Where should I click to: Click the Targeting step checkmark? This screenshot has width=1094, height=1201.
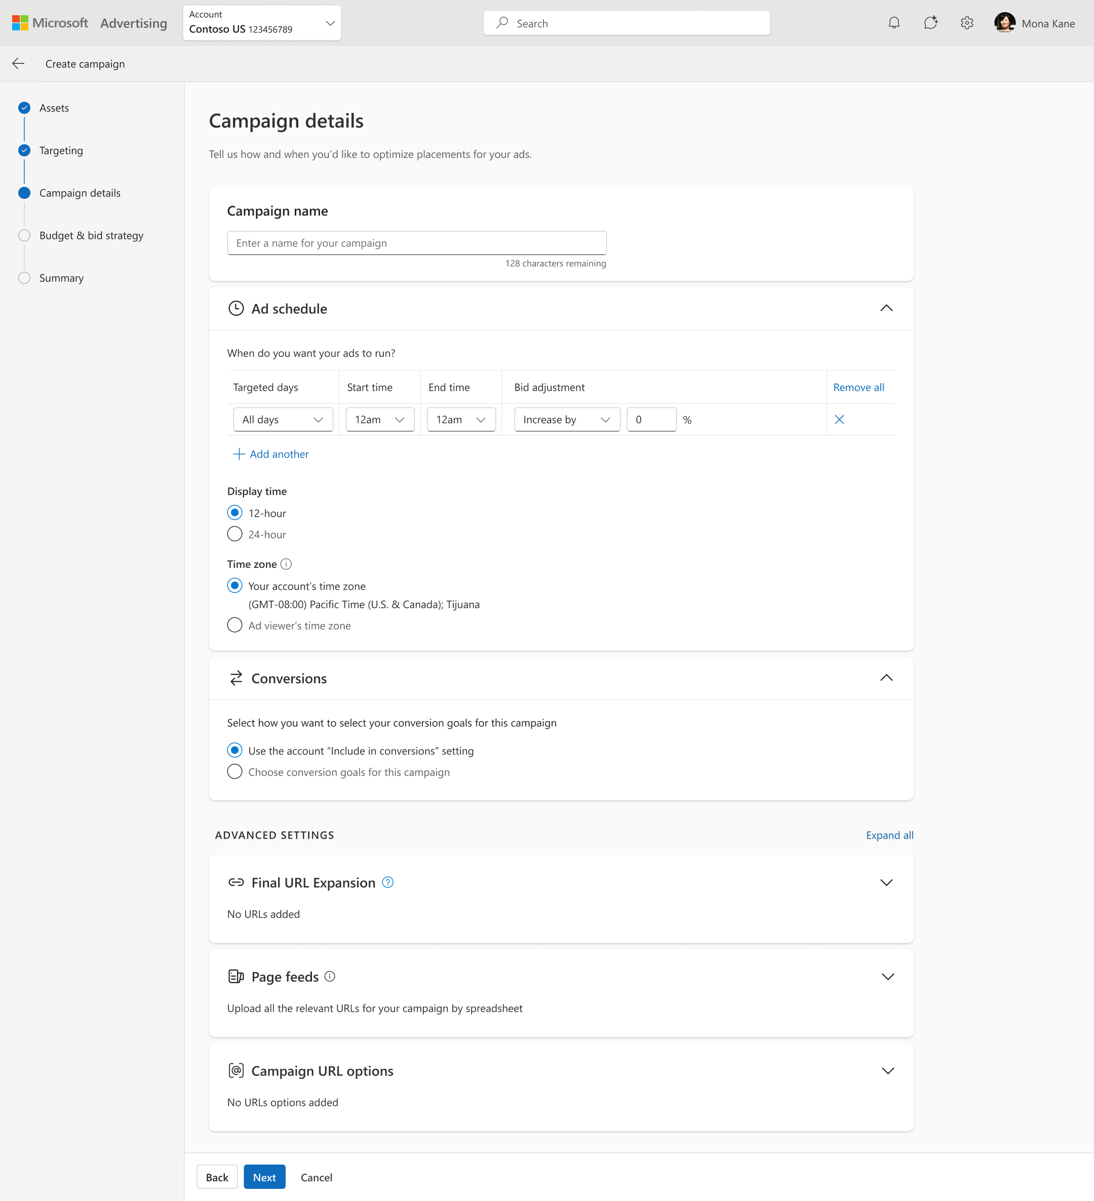click(24, 150)
